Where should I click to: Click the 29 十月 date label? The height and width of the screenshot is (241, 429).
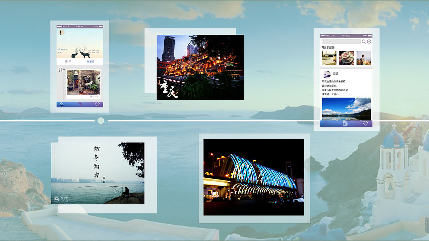pyautogui.click(x=61, y=69)
